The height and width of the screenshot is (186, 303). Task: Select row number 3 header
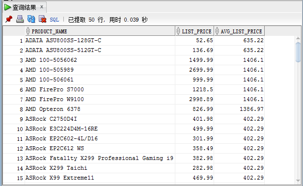14,60
